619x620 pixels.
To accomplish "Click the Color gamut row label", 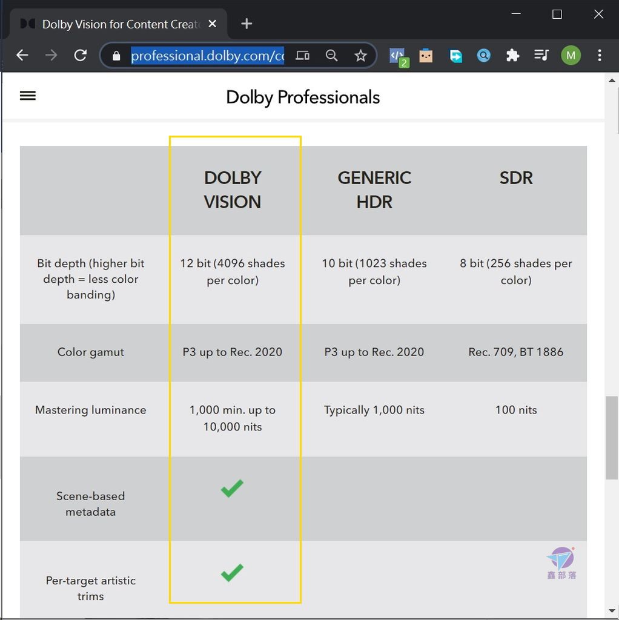I will (x=91, y=352).
